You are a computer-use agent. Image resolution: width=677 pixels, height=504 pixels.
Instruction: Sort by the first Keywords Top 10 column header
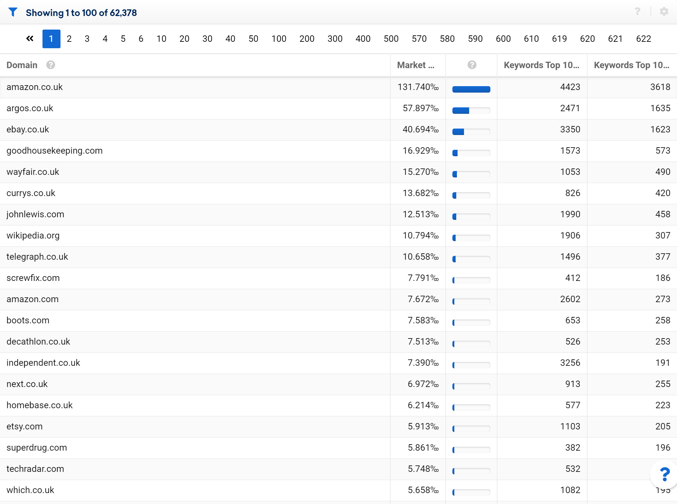(x=542, y=65)
